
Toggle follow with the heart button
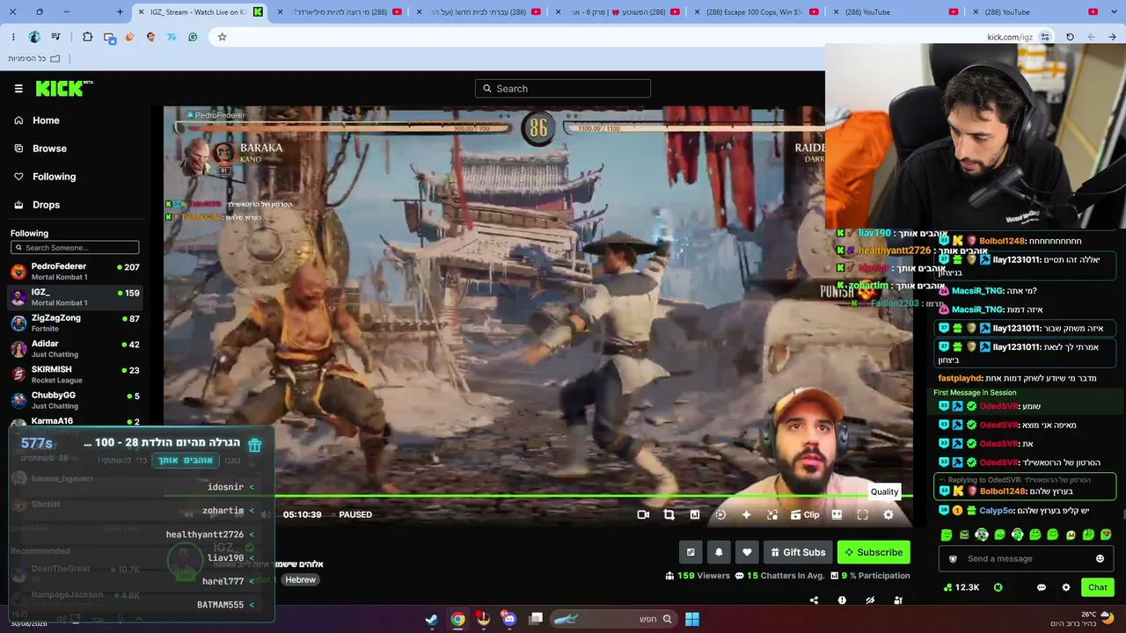coord(747,552)
